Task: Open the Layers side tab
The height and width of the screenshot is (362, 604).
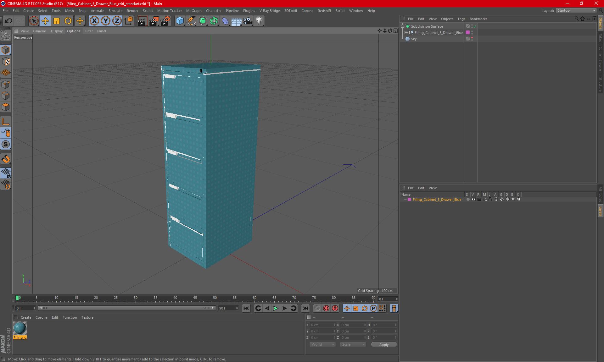Action: pos(601,211)
